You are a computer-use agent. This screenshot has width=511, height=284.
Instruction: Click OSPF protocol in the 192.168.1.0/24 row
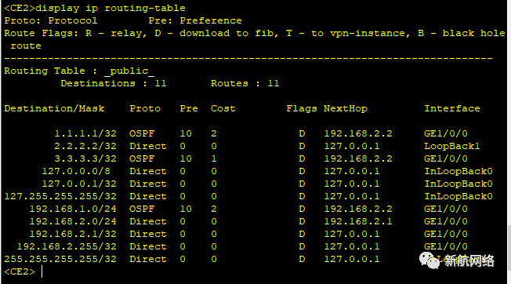pos(142,209)
